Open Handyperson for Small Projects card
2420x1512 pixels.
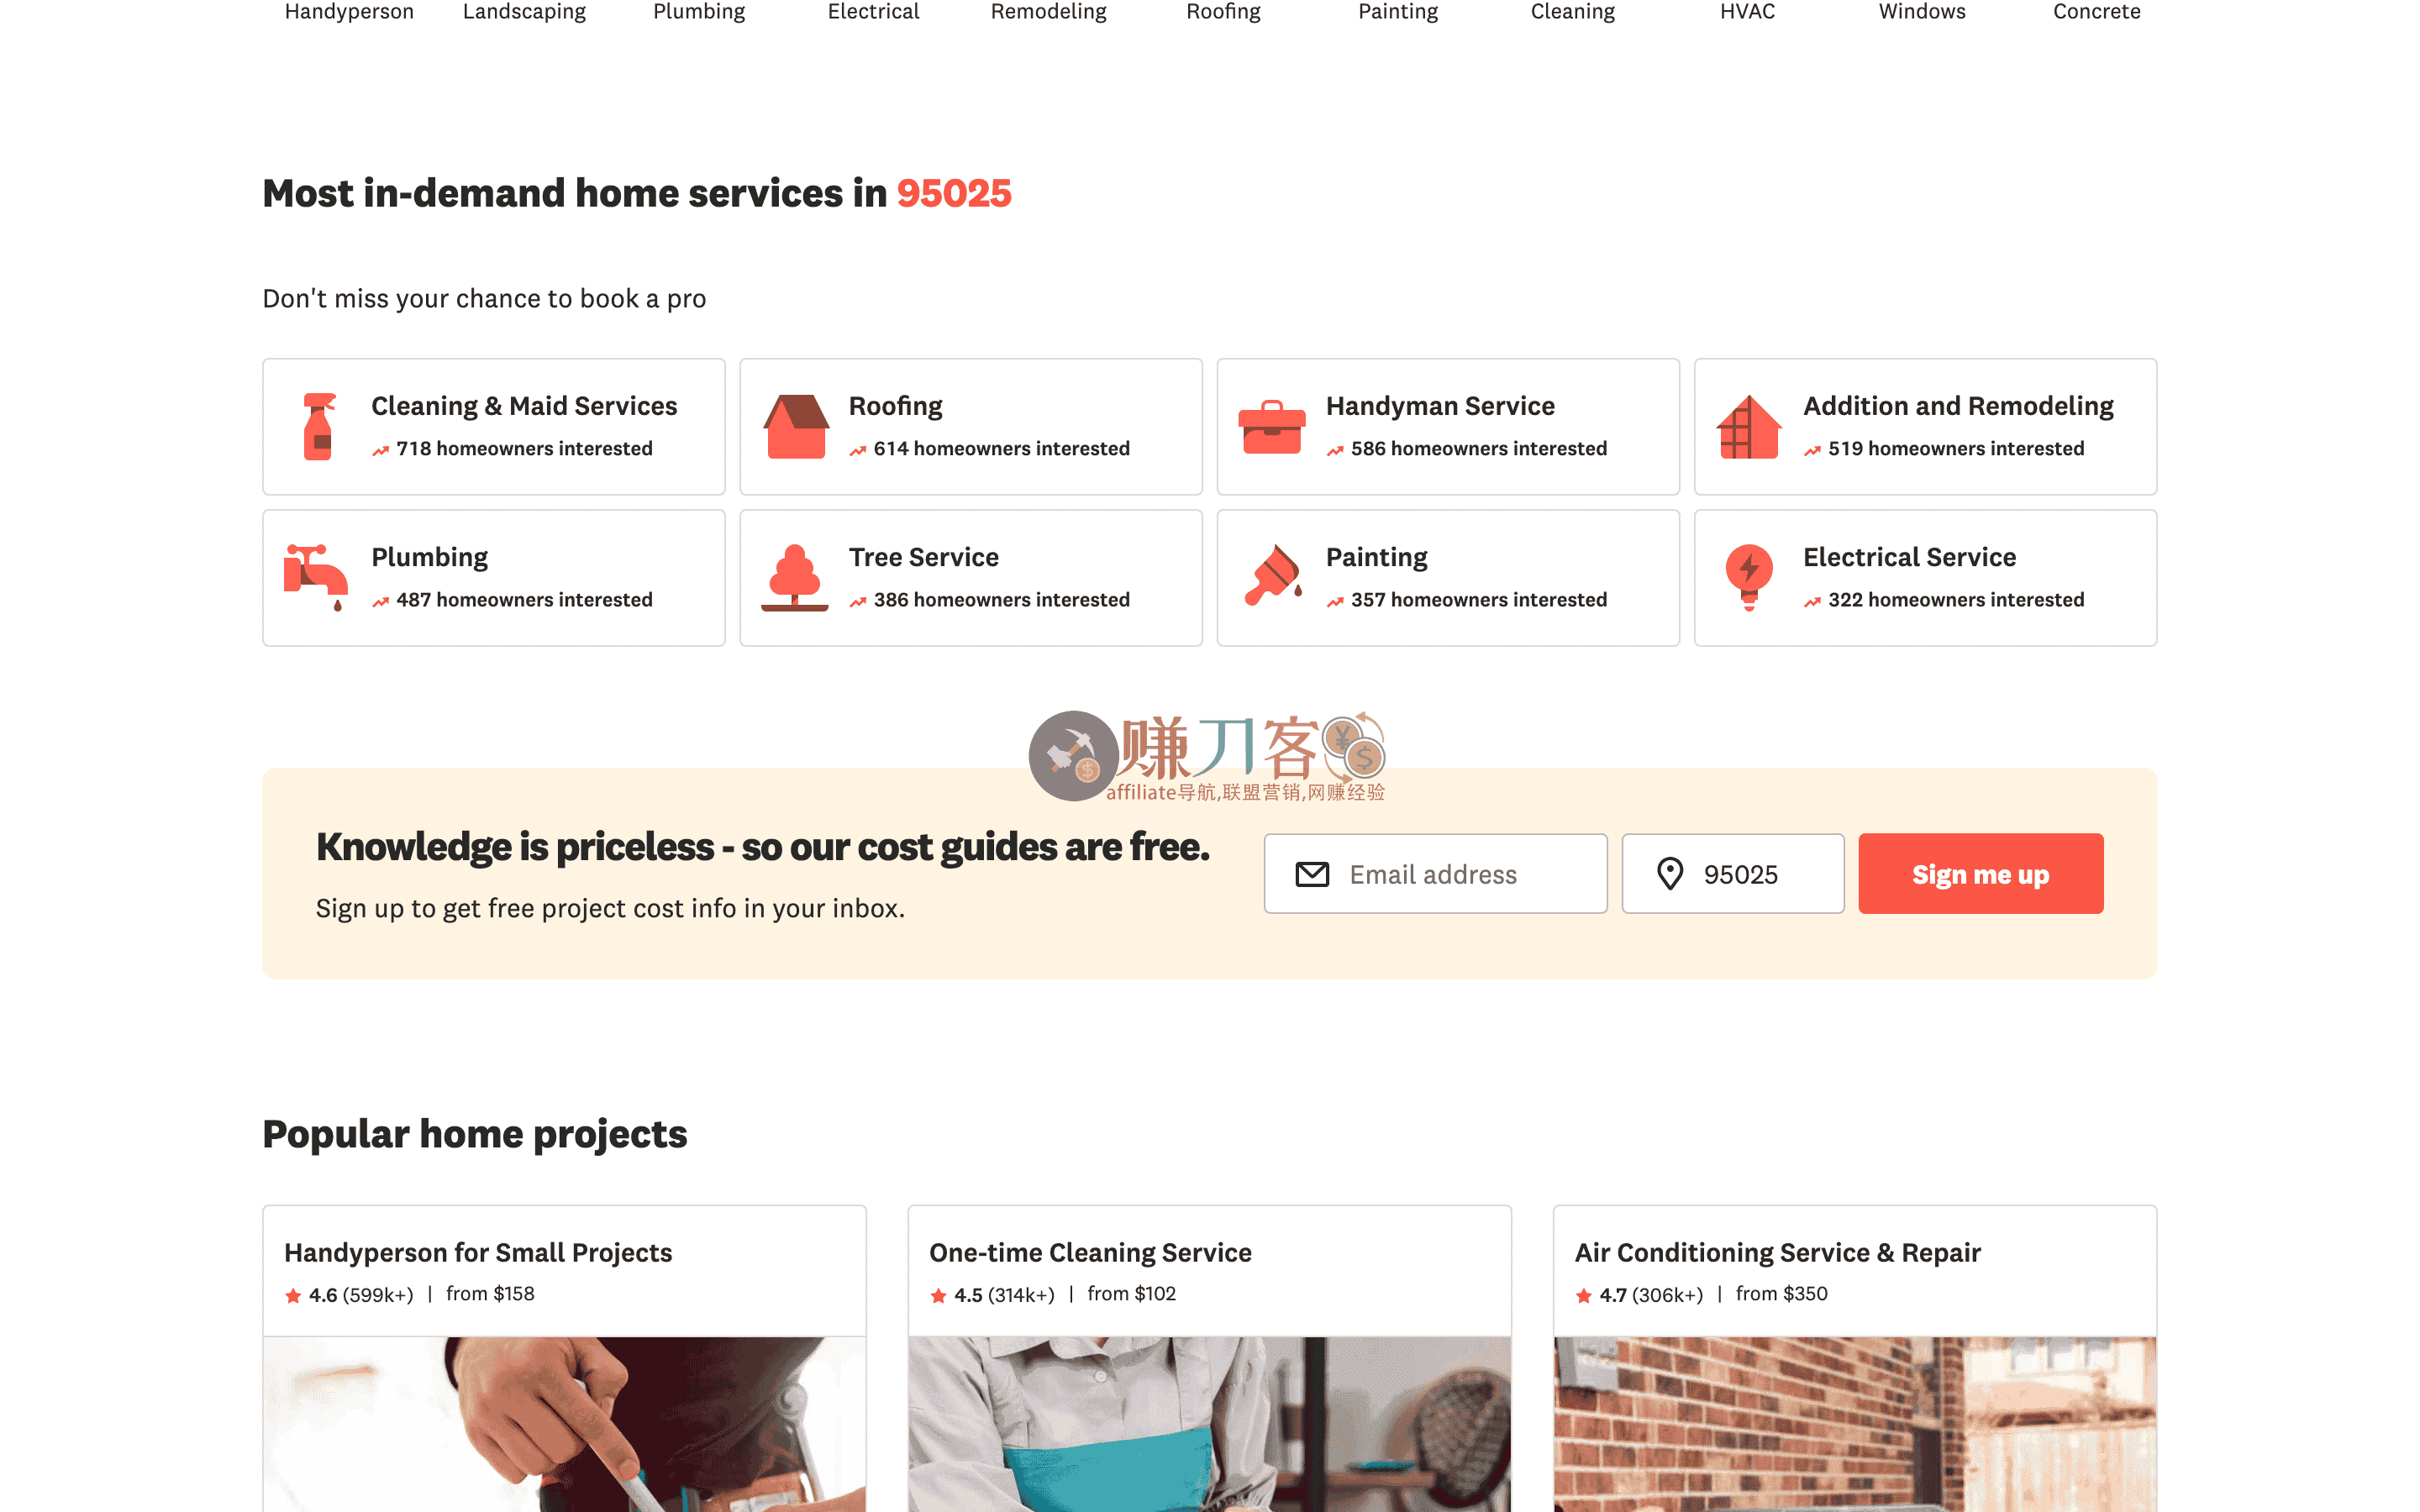pyautogui.click(x=564, y=1358)
